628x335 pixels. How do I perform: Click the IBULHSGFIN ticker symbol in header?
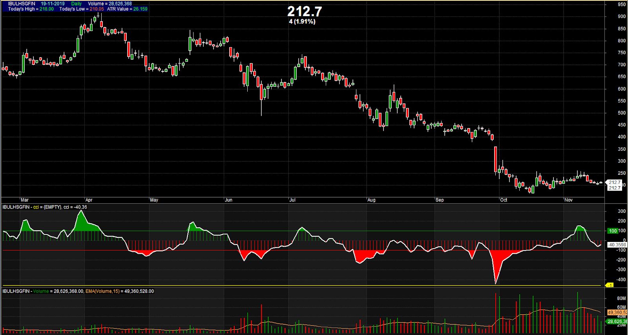coord(22,4)
